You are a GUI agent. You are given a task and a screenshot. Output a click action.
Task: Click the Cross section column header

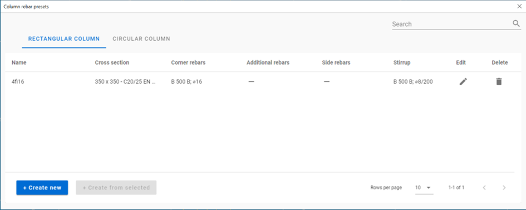pos(112,62)
